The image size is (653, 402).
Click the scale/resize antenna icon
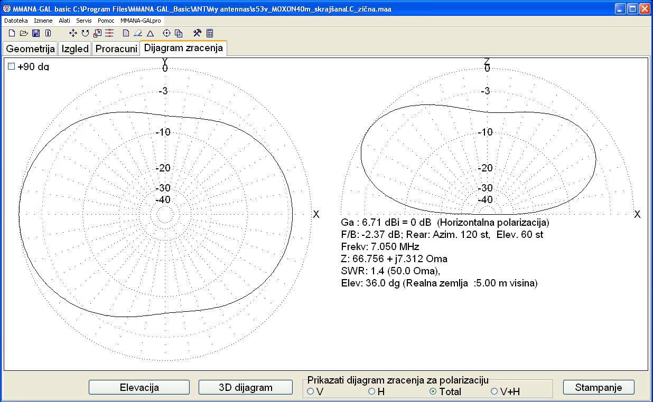pos(97,33)
